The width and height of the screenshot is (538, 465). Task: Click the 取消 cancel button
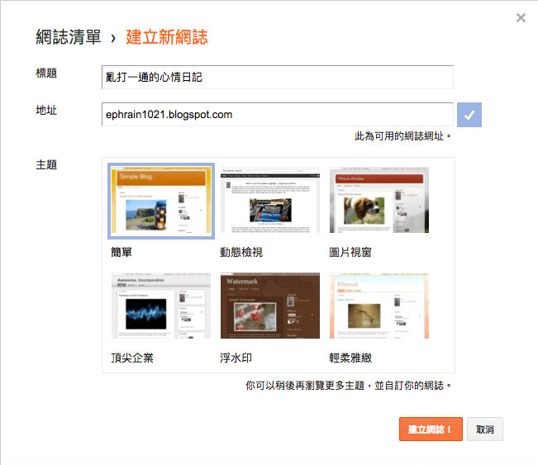(485, 429)
